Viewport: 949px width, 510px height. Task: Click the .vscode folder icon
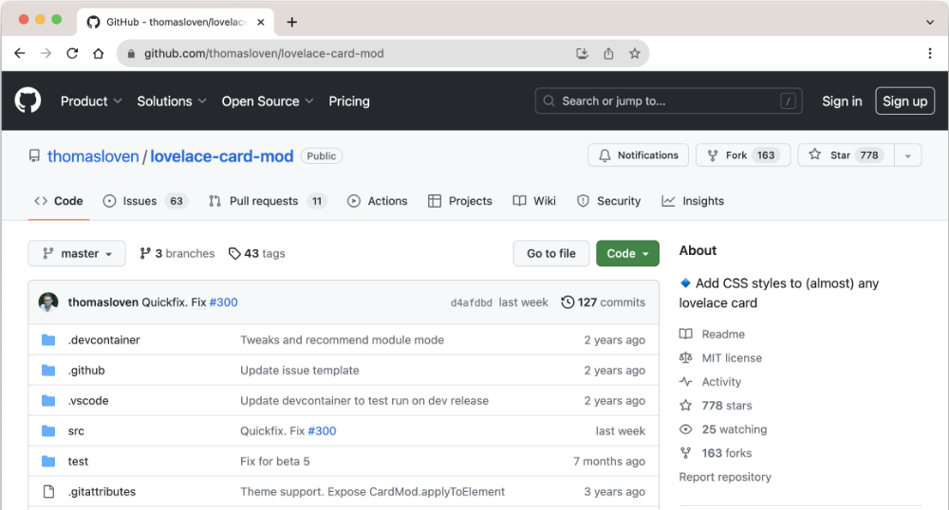tap(48, 401)
